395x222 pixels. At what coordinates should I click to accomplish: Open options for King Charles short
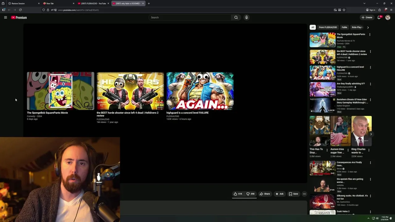pos(369,150)
